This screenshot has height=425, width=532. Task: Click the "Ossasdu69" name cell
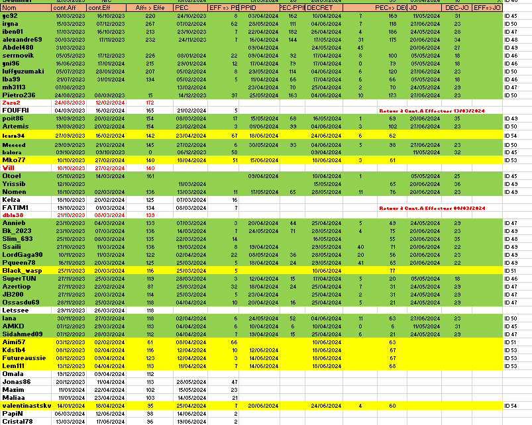tap(26, 303)
